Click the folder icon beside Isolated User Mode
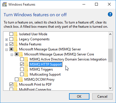 pyautogui.click(x=15, y=34)
